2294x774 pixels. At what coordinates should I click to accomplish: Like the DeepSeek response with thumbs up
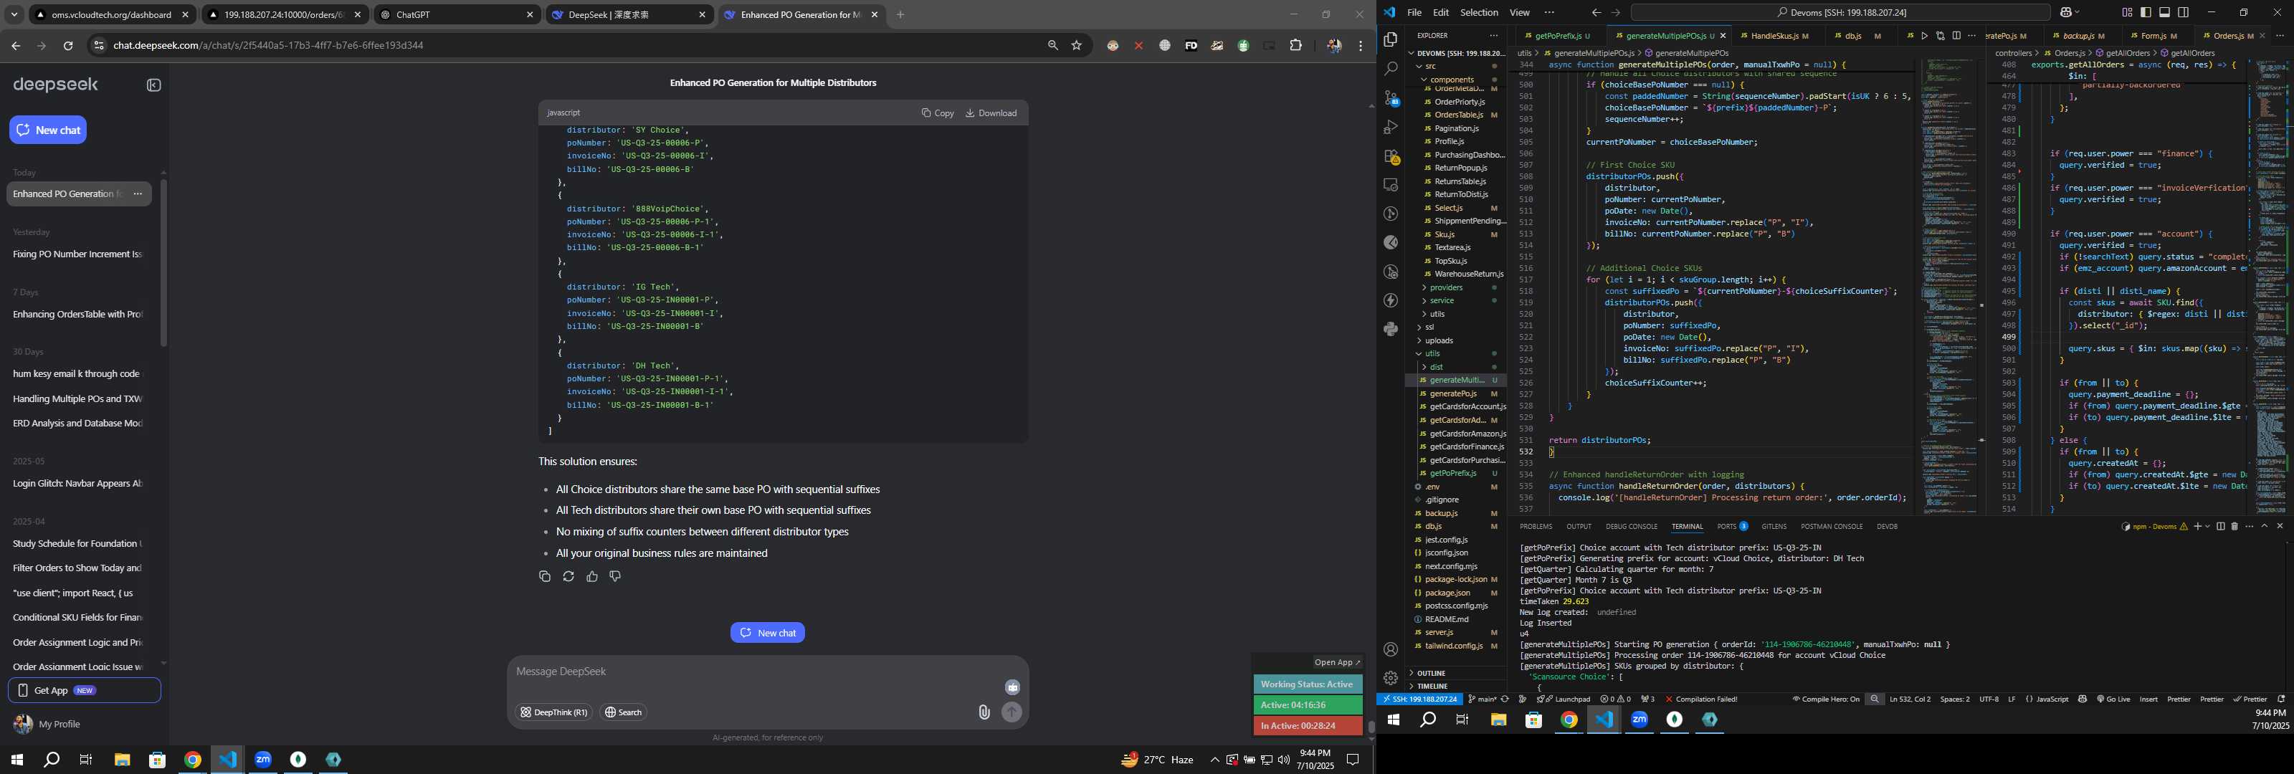click(591, 576)
